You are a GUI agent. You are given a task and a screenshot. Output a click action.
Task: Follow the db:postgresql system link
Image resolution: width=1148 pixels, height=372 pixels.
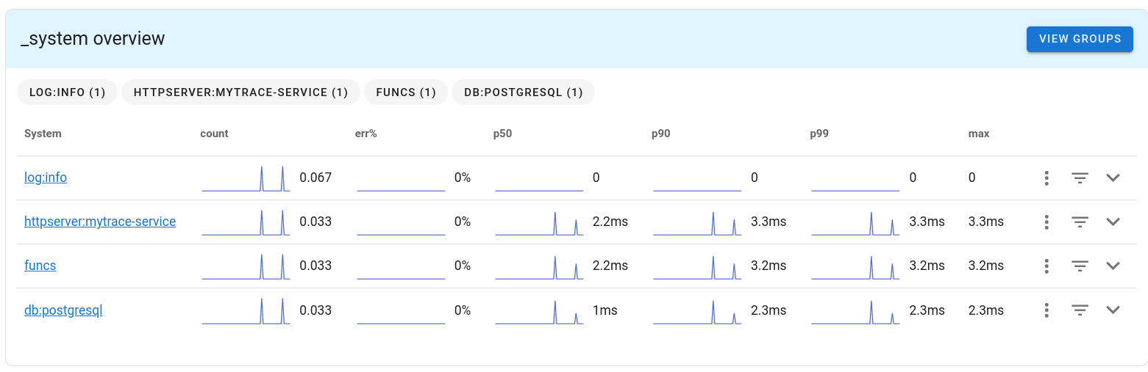63,310
